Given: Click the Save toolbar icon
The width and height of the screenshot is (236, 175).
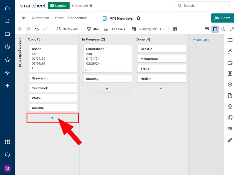Looking at the screenshot, I should click(x=20, y=29).
